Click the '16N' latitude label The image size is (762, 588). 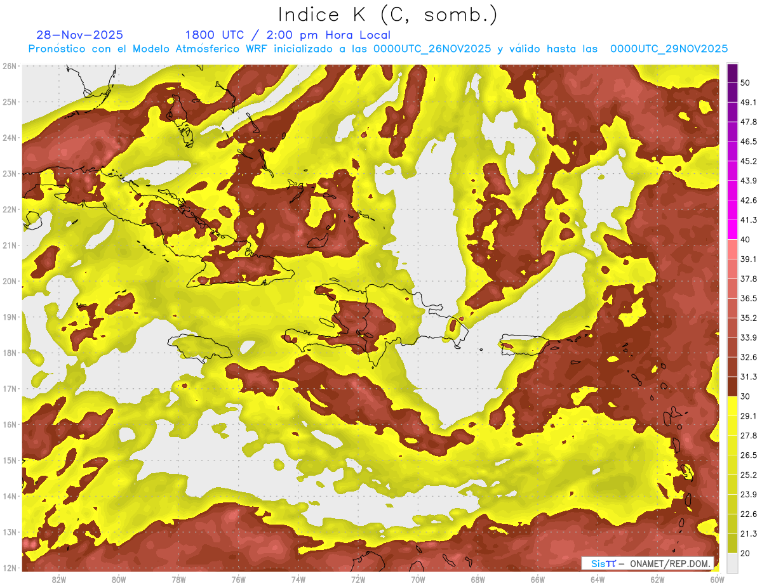pos(10,424)
